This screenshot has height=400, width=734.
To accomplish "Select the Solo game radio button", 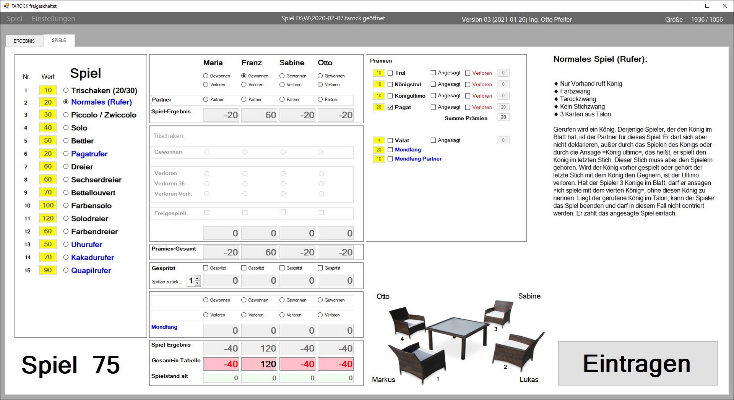I will (66, 128).
